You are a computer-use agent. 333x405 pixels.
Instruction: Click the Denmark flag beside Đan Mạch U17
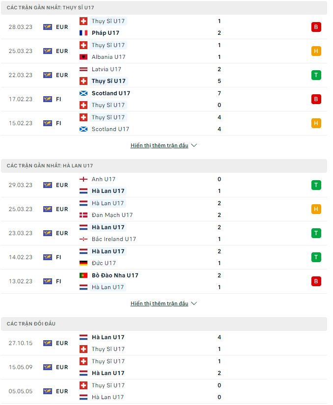coord(83,215)
